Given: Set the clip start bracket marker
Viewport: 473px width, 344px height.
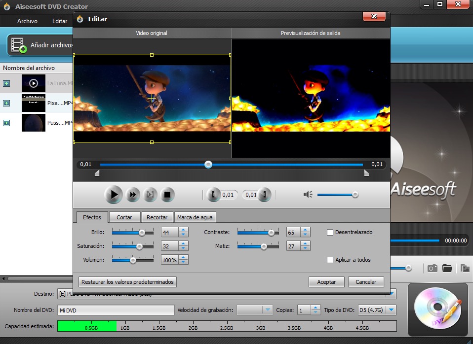Looking at the screenshot, I should tap(213, 195).
